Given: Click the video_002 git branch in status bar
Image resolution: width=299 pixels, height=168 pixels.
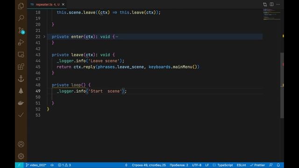Looking at the screenshot, I should coord(36,165).
